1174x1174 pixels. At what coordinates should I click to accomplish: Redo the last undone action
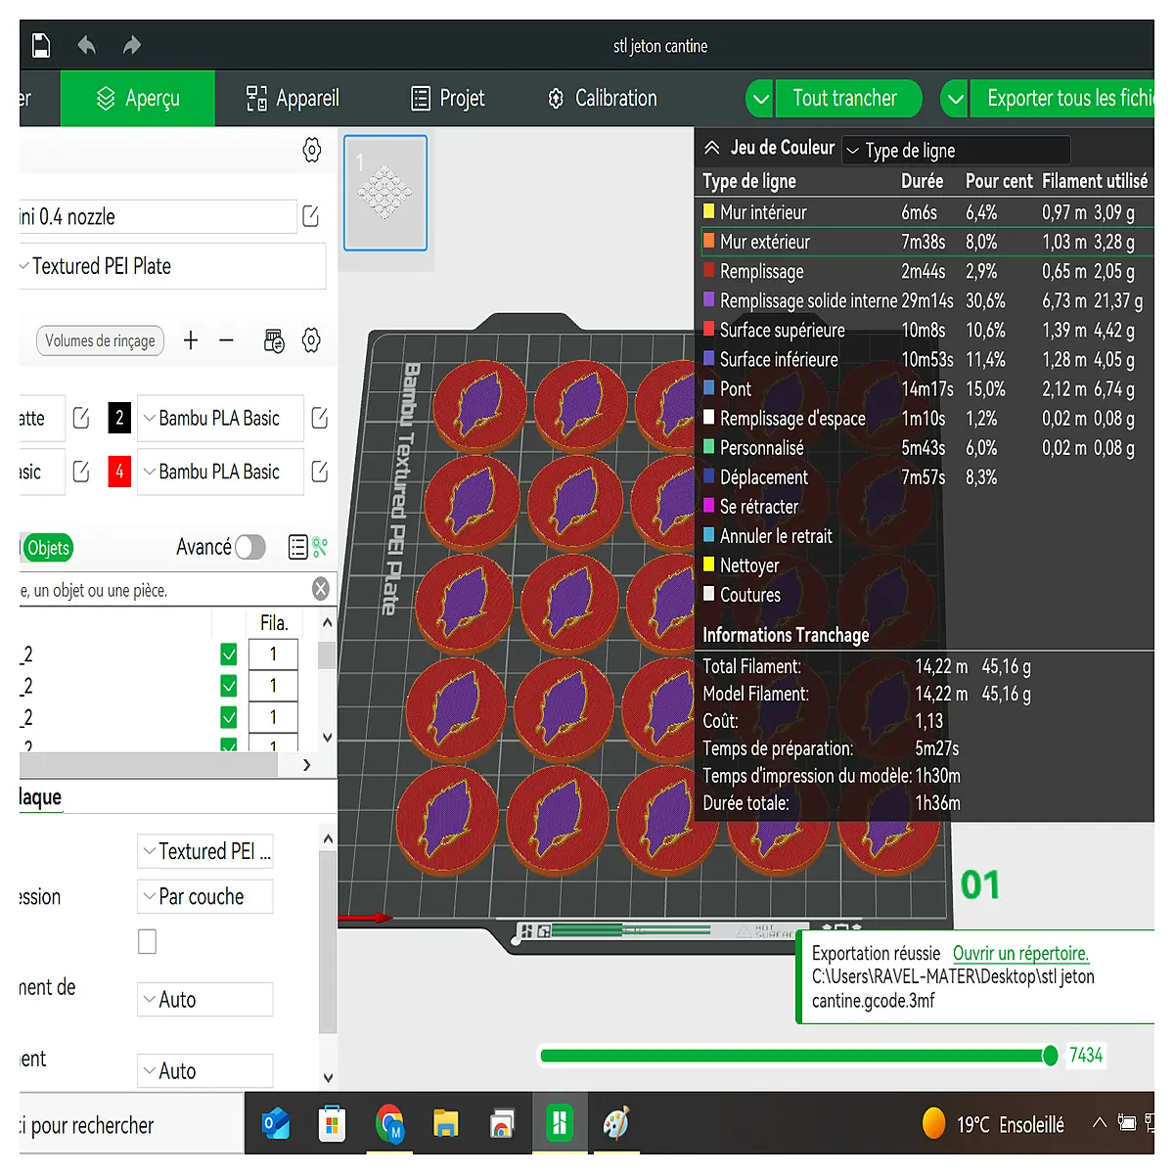[132, 45]
